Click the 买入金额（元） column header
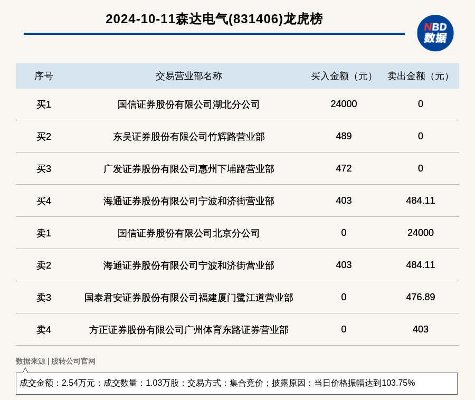Viewport: 475px width, 400px height. point(344,76)
